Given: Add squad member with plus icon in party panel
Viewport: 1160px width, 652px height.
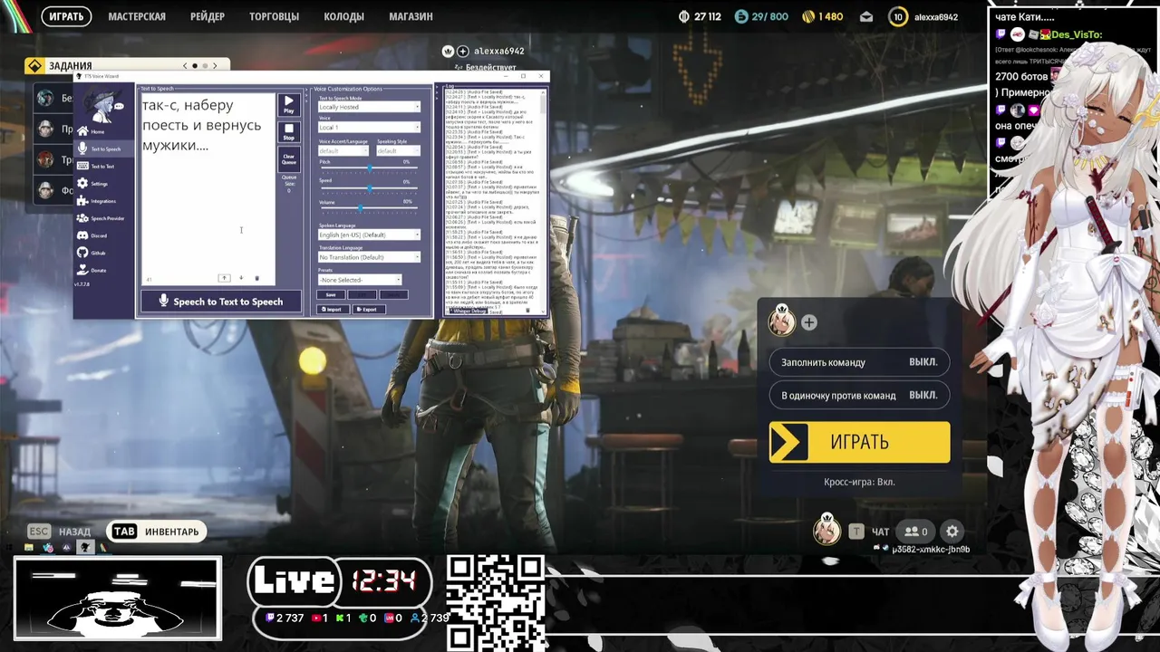Looking at the screenshot, I should click(x=809, y=322).
